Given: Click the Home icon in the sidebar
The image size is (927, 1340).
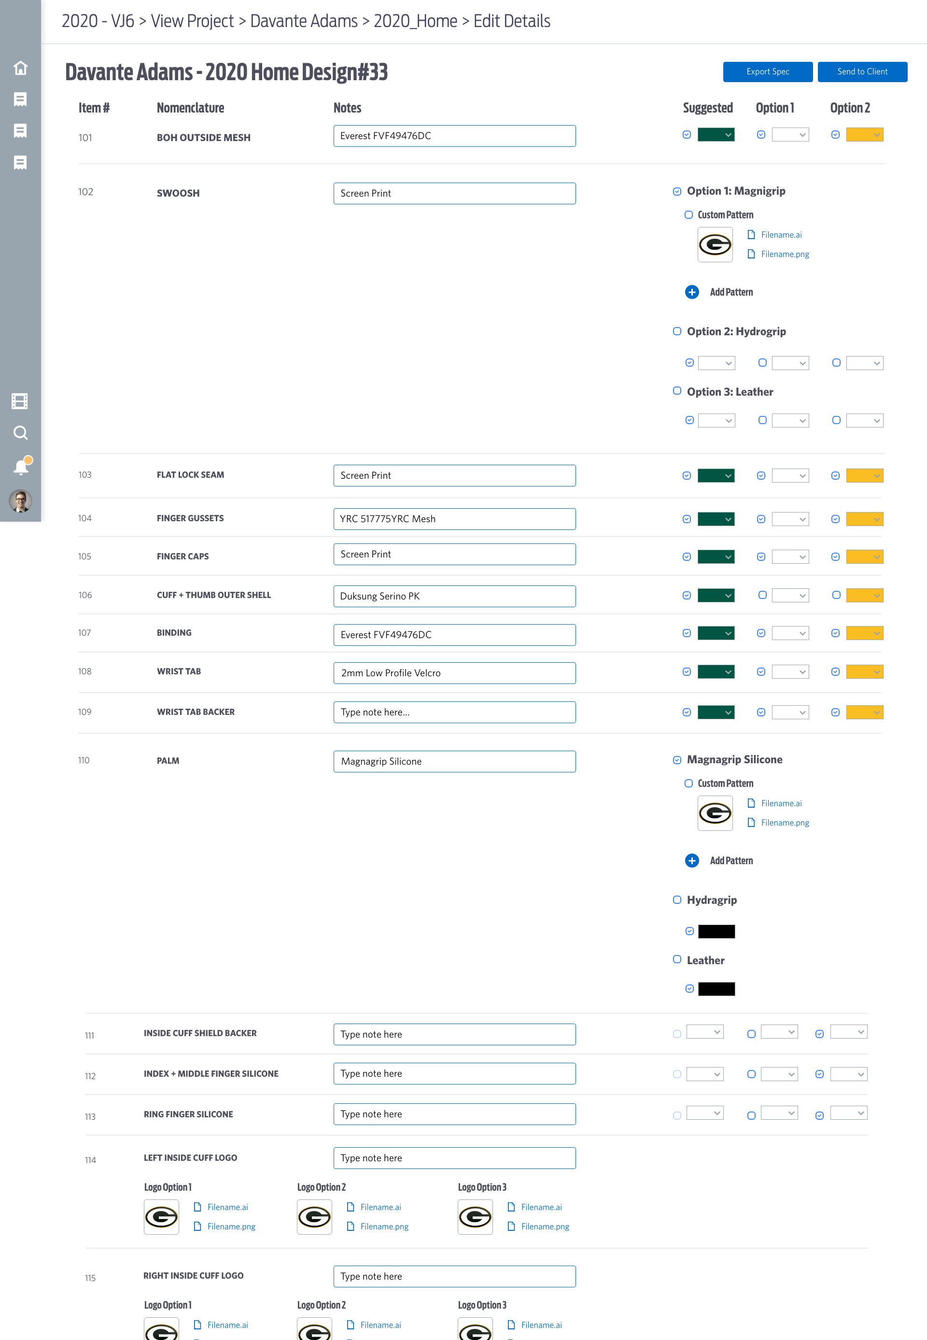Looking at the screenshot, I should pos(20,68).
